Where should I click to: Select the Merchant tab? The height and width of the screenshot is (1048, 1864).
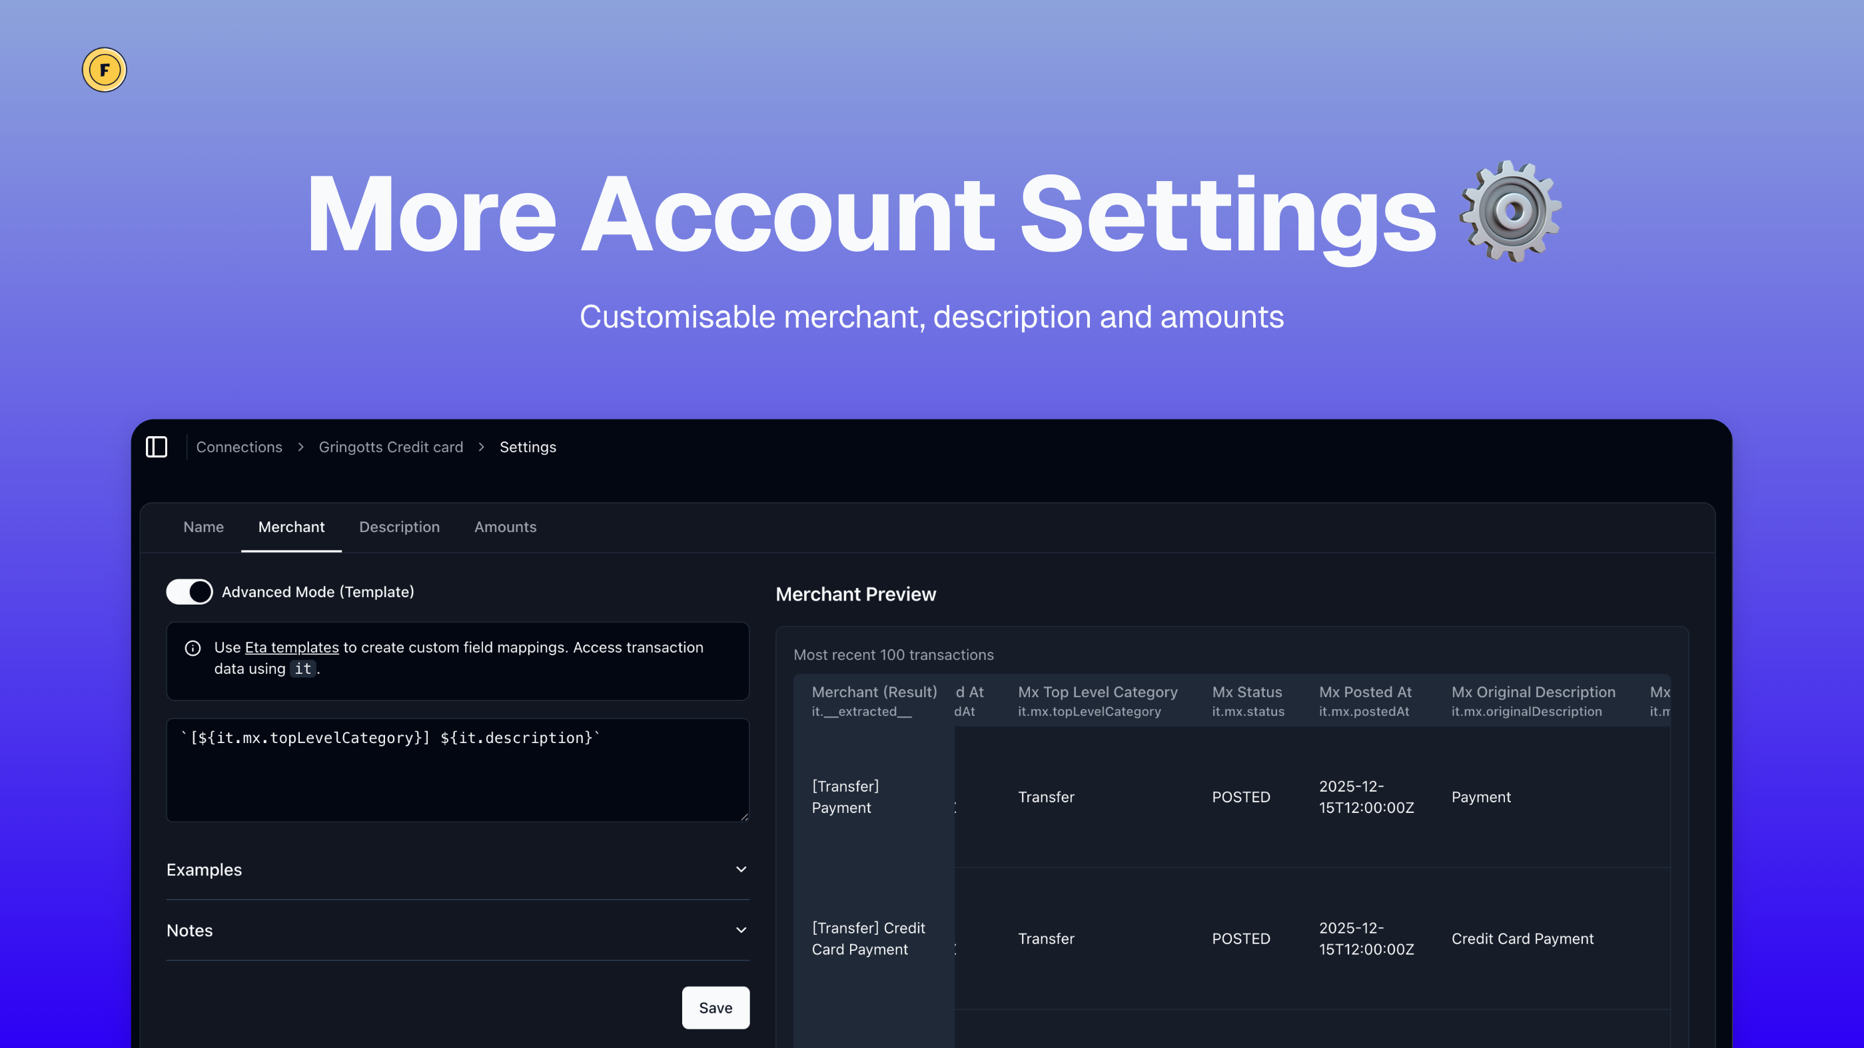[x=291, y=527]
